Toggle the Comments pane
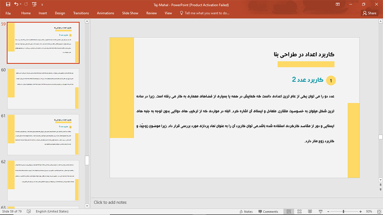Screen dimensions: 383x215 point(268,211)
